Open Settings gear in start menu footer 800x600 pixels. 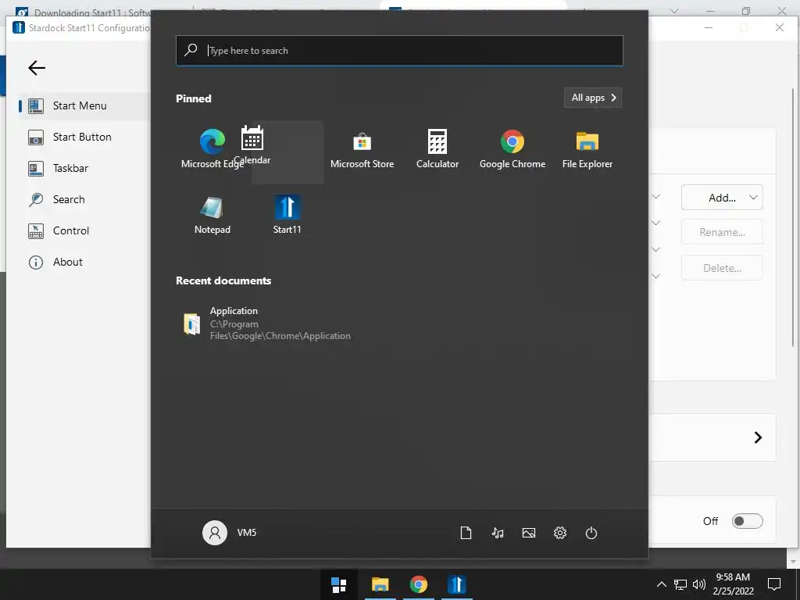(x=560, y=533)
